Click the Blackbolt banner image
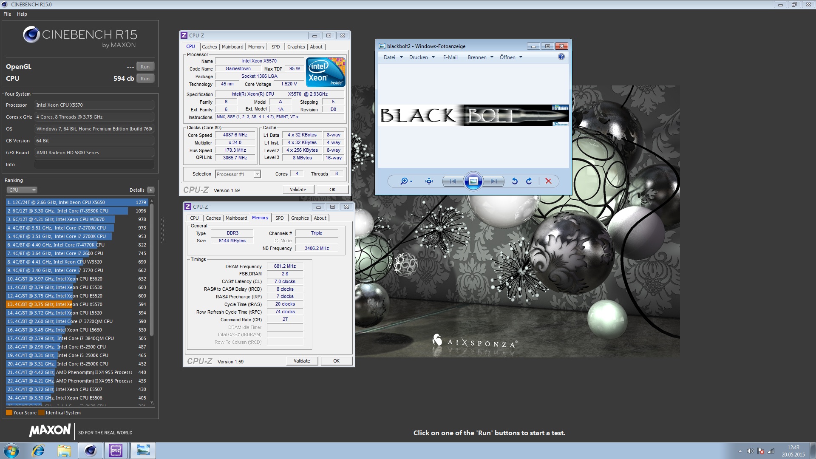This screenshot has width=816, height=459. 473,115
